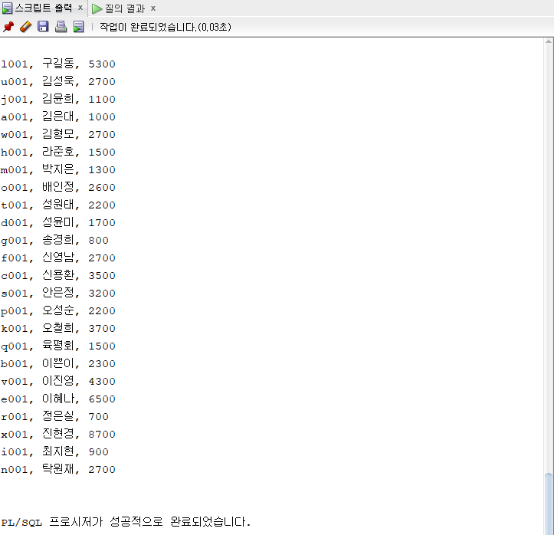Click the output row d001, 성윤미, 1700
The width and height of the screenshot is (554, 535).
[x=58, y=223]
